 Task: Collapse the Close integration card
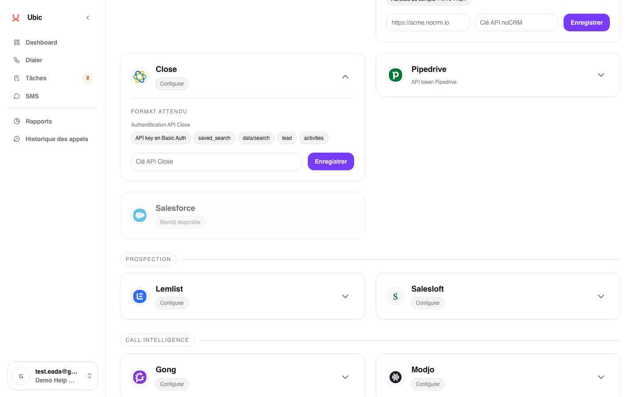(x=345, y=77)
